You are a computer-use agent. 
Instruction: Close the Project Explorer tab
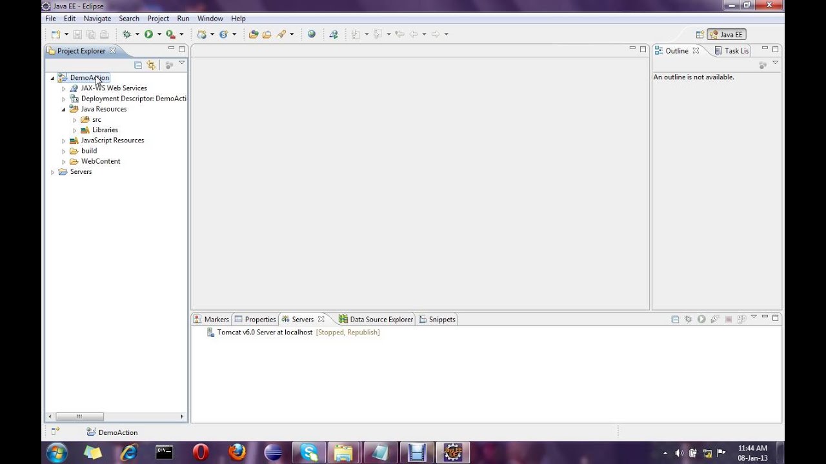click(x=112, y=50)
